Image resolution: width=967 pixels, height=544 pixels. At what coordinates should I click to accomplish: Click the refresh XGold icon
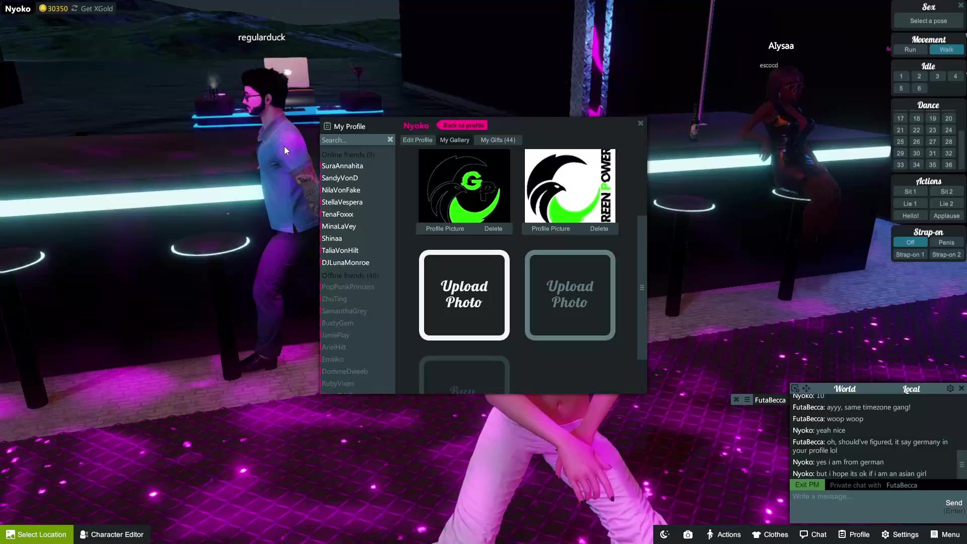75,9
